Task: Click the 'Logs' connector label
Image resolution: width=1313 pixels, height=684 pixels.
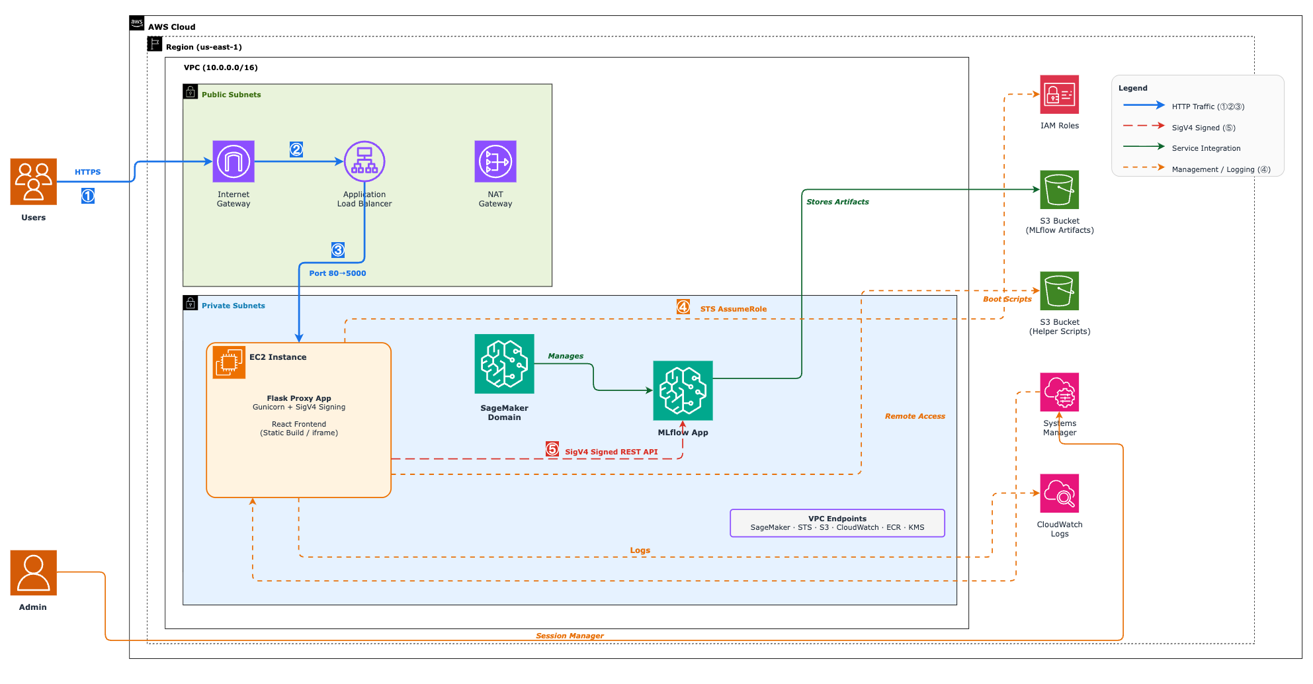Action: (640, 550)
